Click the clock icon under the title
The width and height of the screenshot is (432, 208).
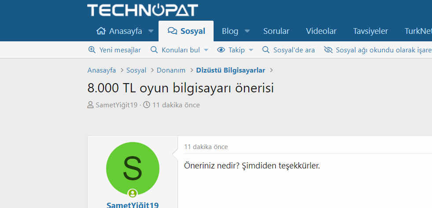point(147,105)
